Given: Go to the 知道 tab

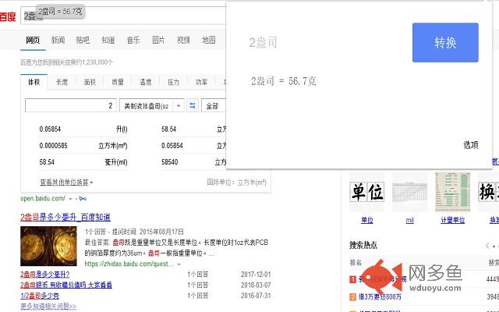Looking at the screenshot, I should [108, 40].
